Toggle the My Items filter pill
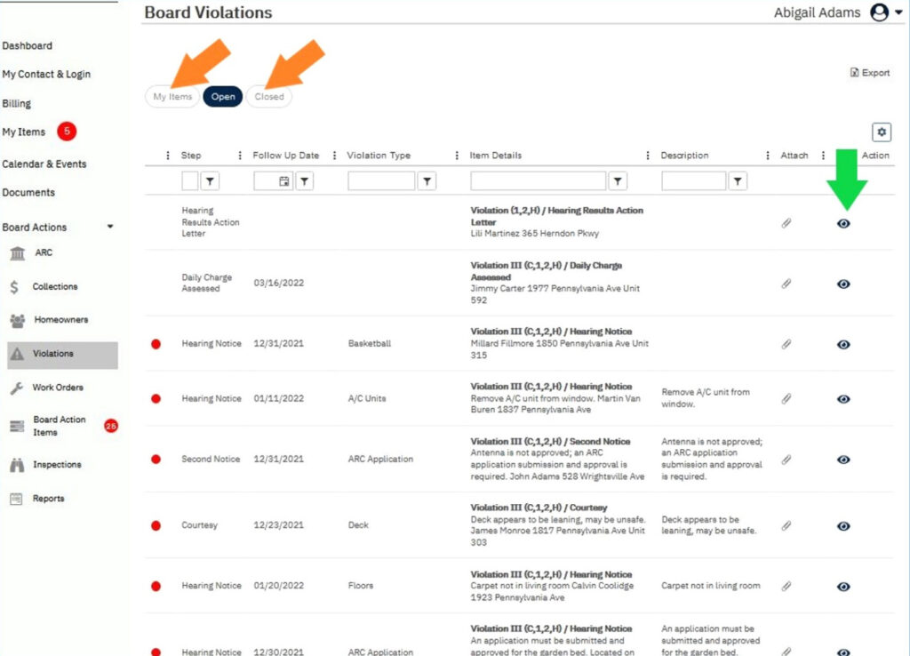Viewport: 910px width, 656px height. click(172, 96)
